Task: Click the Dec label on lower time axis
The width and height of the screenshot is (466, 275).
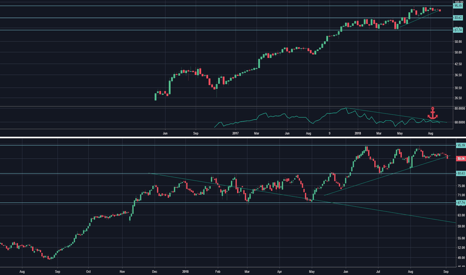Action: [154, 271]
